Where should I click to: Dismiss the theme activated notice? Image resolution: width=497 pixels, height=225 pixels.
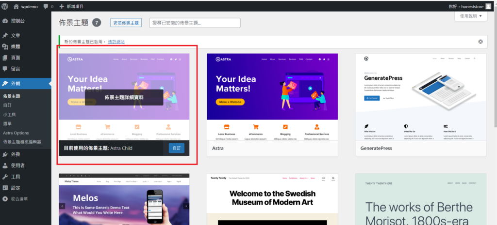pyautogui.click(x=480, y=42)
